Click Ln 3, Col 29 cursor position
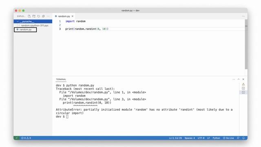 point(175,138)
